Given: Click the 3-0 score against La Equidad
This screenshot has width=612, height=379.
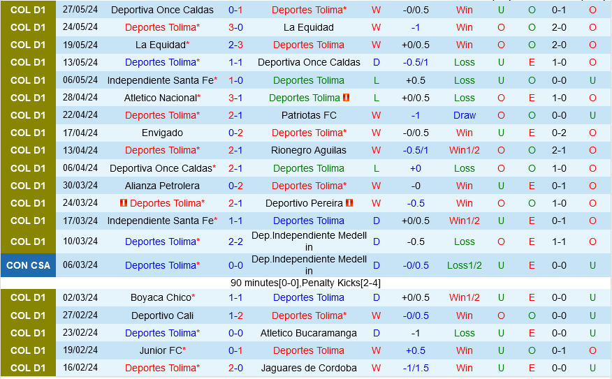Looking at the screenshot, I should click(x=235, y=27).
